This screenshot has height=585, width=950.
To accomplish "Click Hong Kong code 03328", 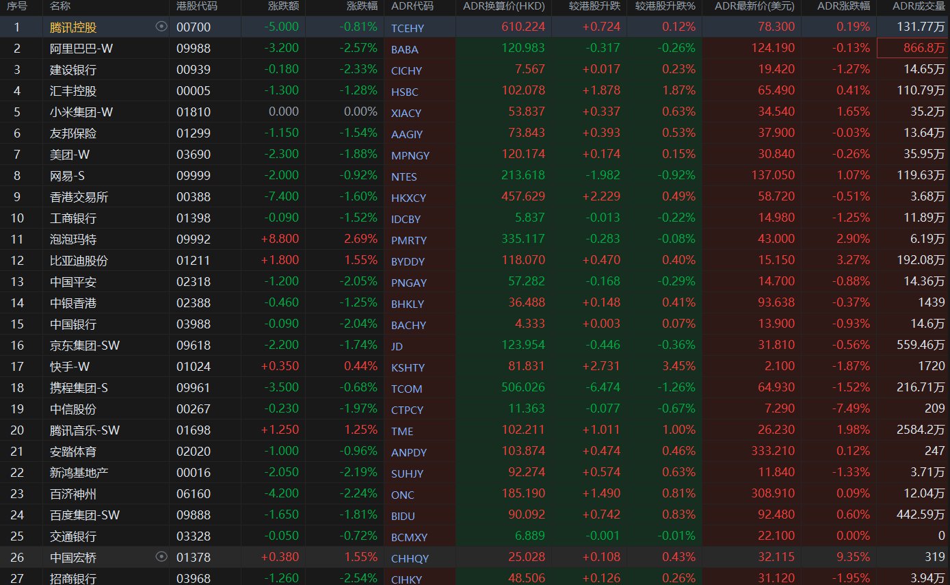I will click(194, 536).
